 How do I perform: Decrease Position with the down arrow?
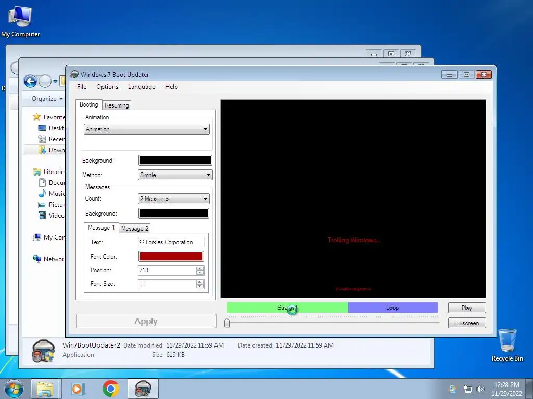point(200,273)
